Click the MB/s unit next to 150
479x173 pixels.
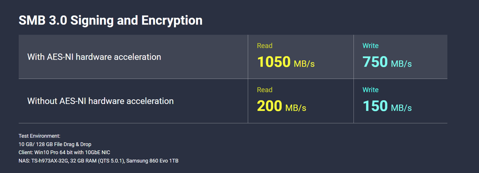click(401, 108)
